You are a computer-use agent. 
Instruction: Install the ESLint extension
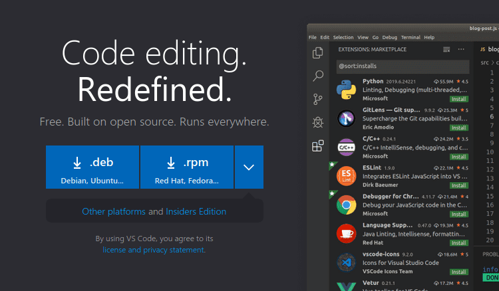coord(459,185)
